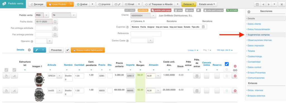Delete the BRE04 line with red X
The height and width of the screenshot is (103, 286).
point(235,76)
